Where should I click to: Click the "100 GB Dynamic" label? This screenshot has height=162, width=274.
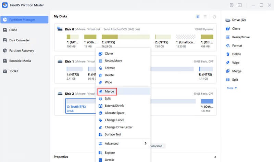[204, 29]
